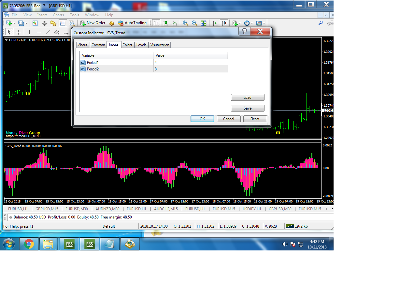Open the Insert menu
The image size is (400, 300).
(42, 15)
